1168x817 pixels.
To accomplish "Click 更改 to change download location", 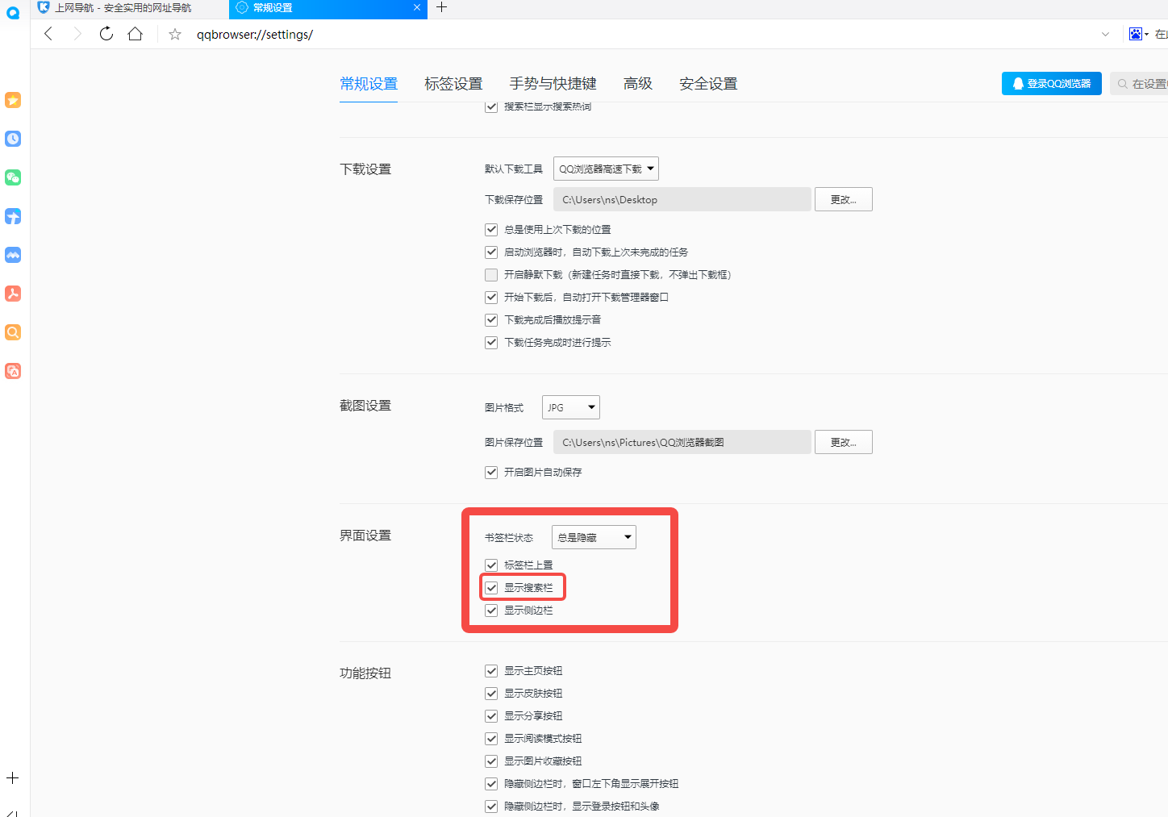I will (843, 199).
